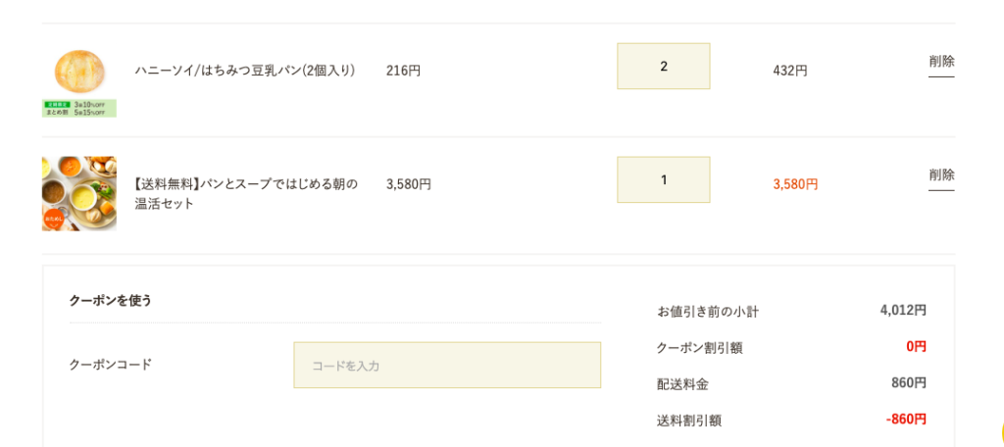The width and height of the screenshot is (1004, 447).
Task: Click the red -860円 shipping discount value
Action: point(906,421)
